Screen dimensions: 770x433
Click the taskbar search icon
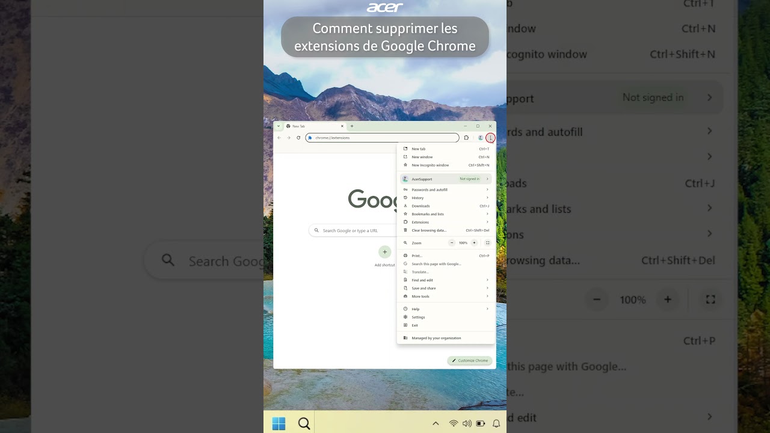[x=304, y=423]
